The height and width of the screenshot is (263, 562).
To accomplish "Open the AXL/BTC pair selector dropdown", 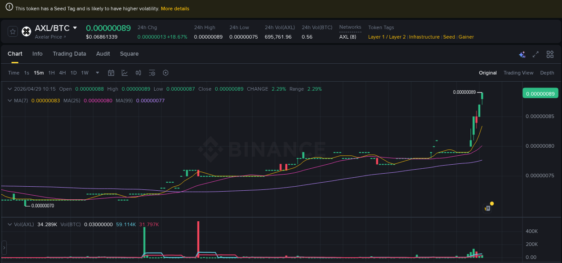I will point(75,28).
